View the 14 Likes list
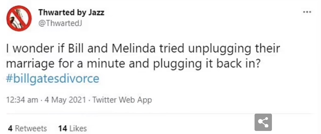321x134 pixels. click(72, 128)
